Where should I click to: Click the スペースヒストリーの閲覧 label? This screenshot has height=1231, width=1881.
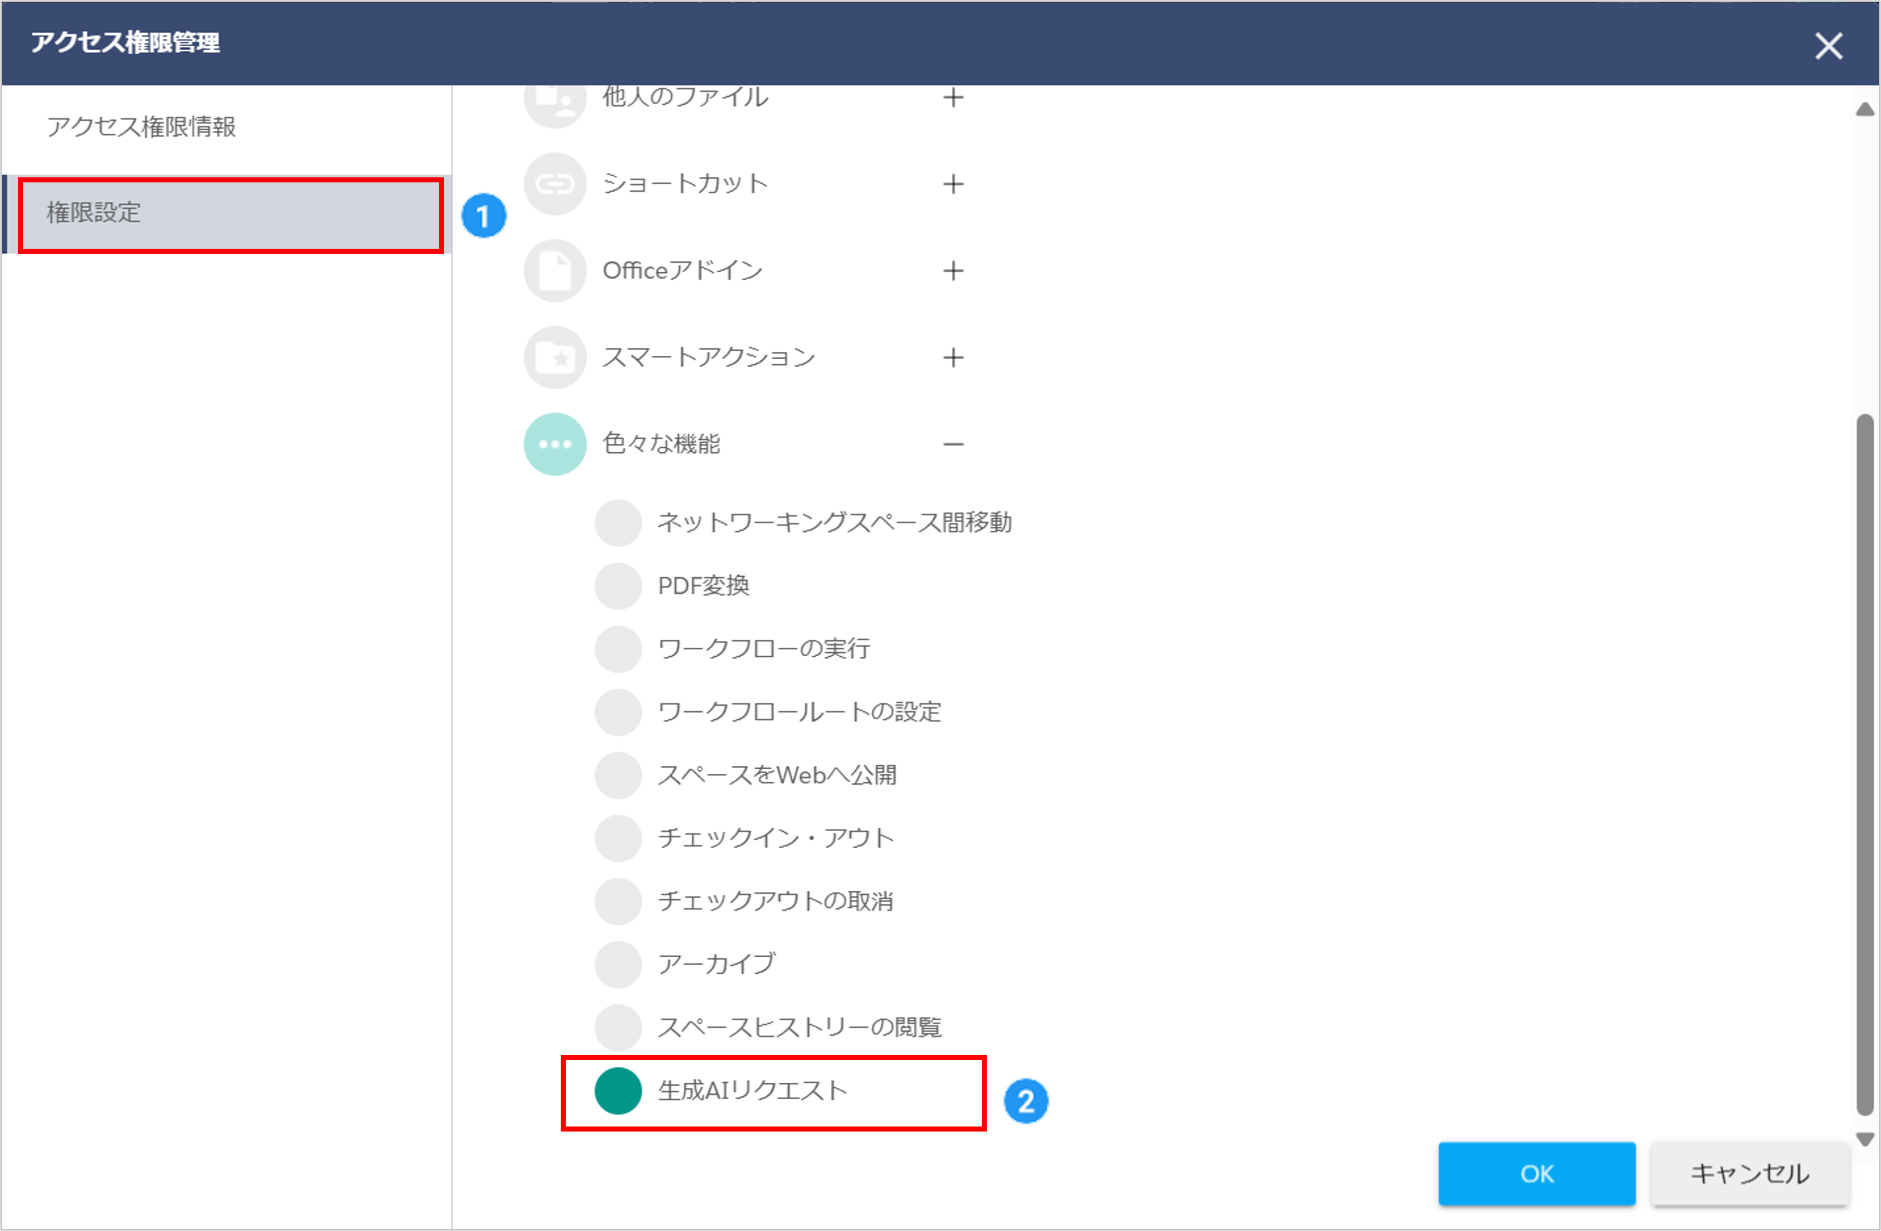click(799, 1028)
